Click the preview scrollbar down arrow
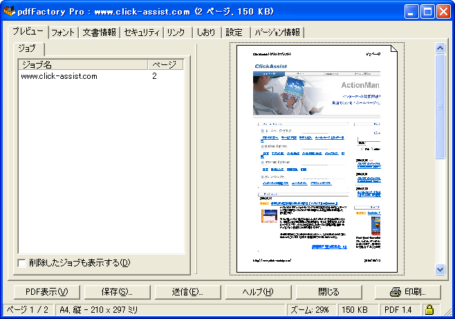The height and width of the screenshot is (319, 455). (x=440, y=269)
